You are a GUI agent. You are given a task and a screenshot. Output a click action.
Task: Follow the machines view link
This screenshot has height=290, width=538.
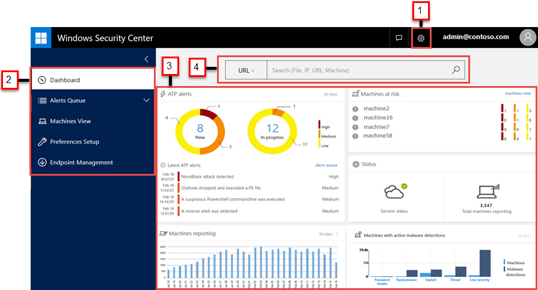coord(517,93)
